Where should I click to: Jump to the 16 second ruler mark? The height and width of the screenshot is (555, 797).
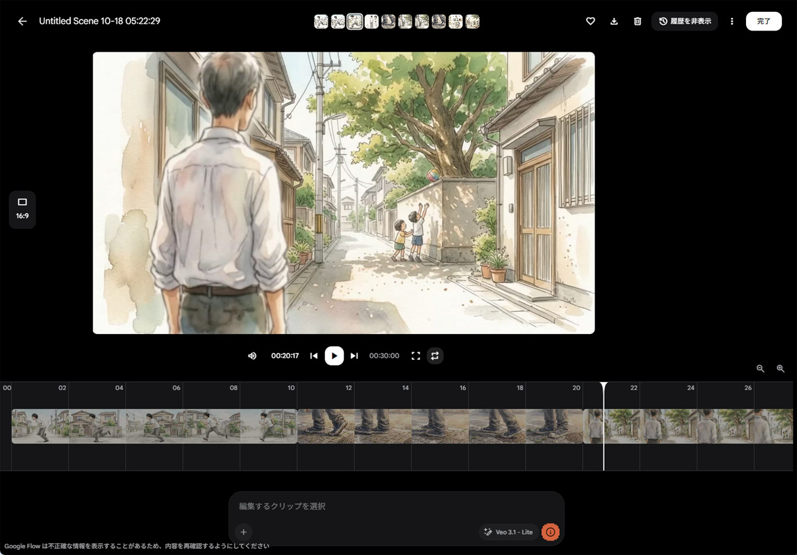coord(463,388)
